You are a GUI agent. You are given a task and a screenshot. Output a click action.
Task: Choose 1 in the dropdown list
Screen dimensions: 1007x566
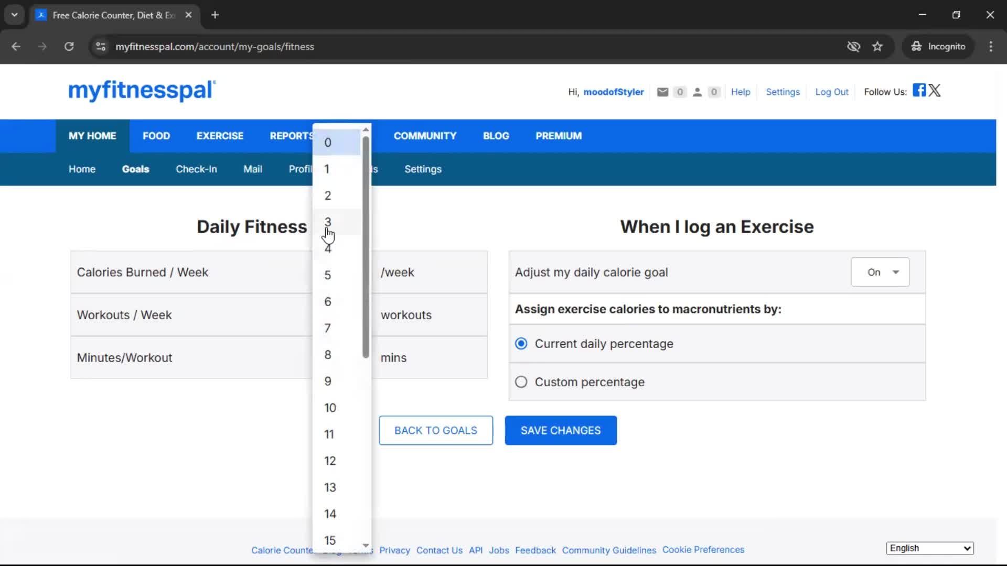click(337, 169)
